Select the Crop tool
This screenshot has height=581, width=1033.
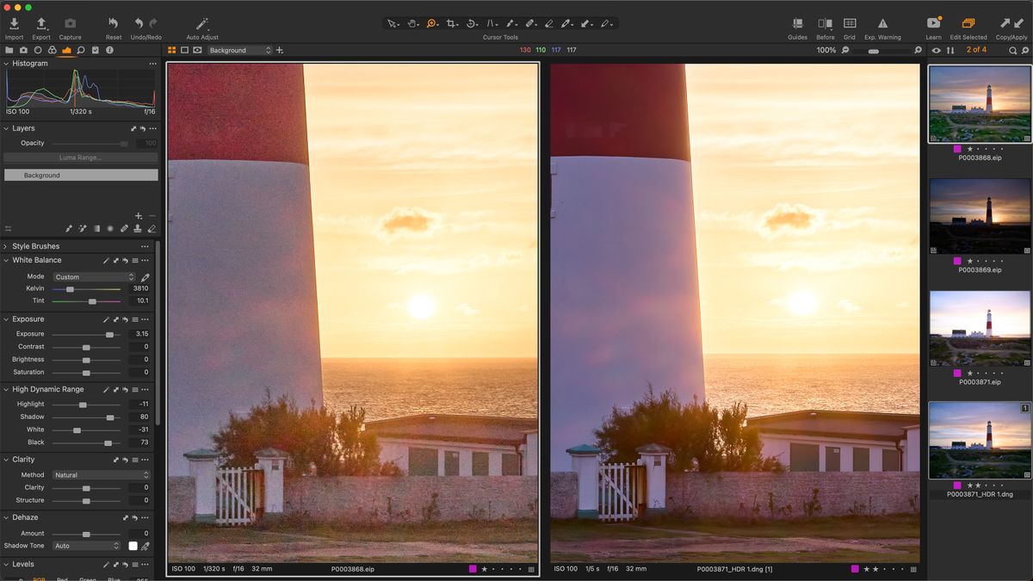click(451, 23)
